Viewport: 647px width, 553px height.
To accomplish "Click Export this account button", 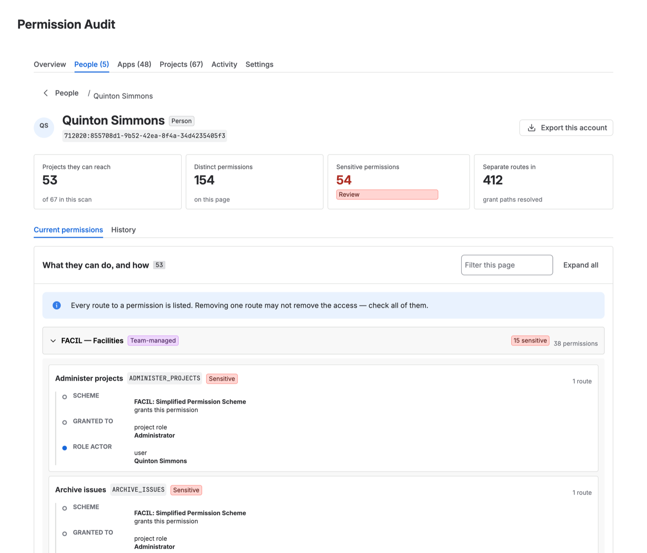I will point(566,128).
